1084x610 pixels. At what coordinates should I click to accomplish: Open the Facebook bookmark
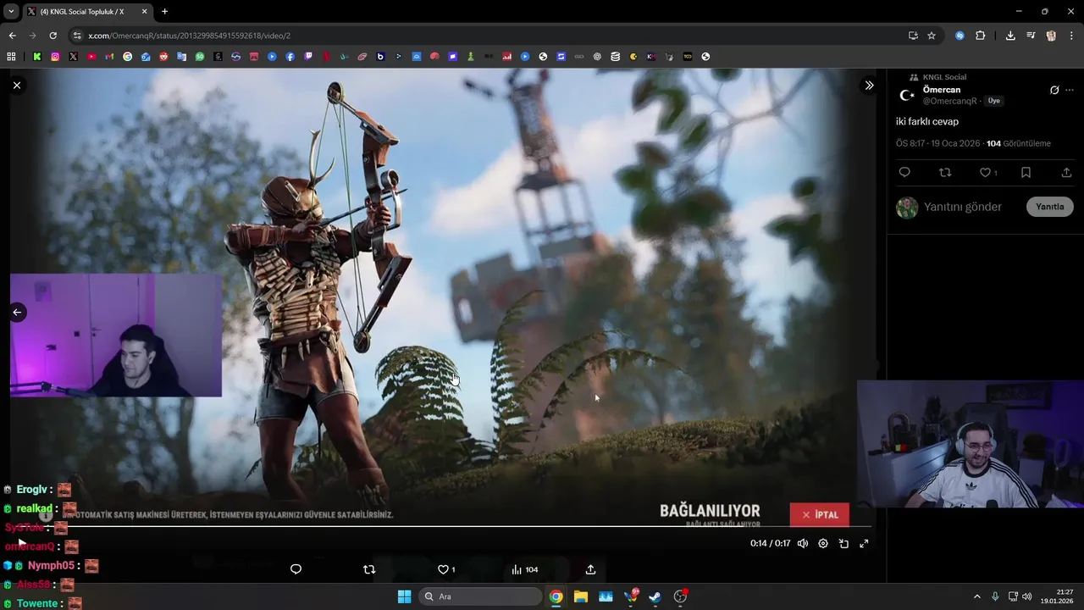pyautogui.click(x=290, y=57)
